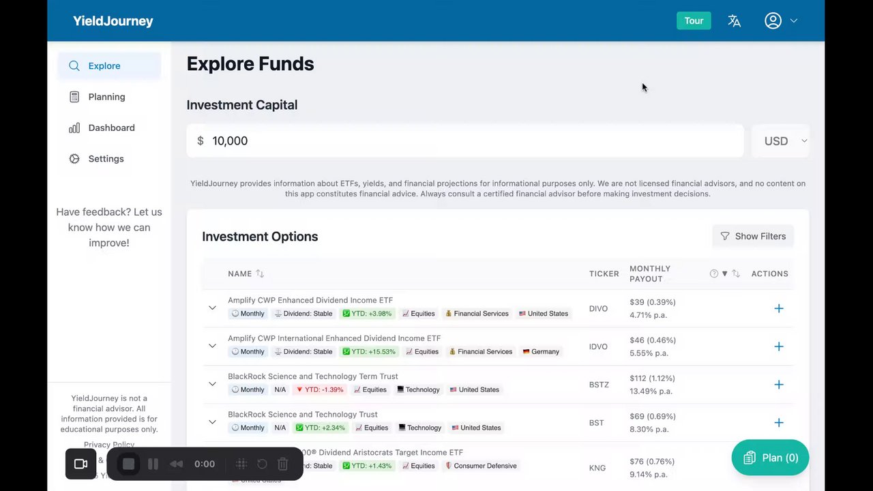Click the BSTZ YTD -1.39% tag
Screen dimensions: 873x491
click(320, 390)
